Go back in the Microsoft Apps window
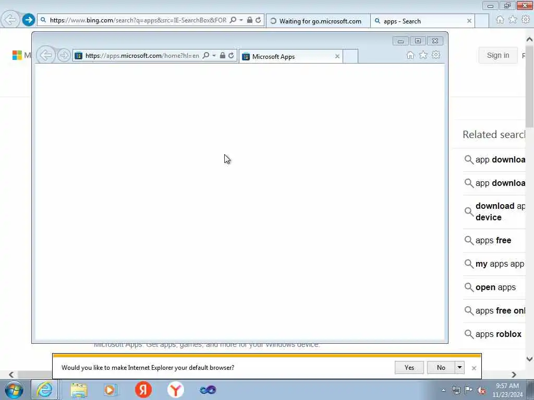 46,55
